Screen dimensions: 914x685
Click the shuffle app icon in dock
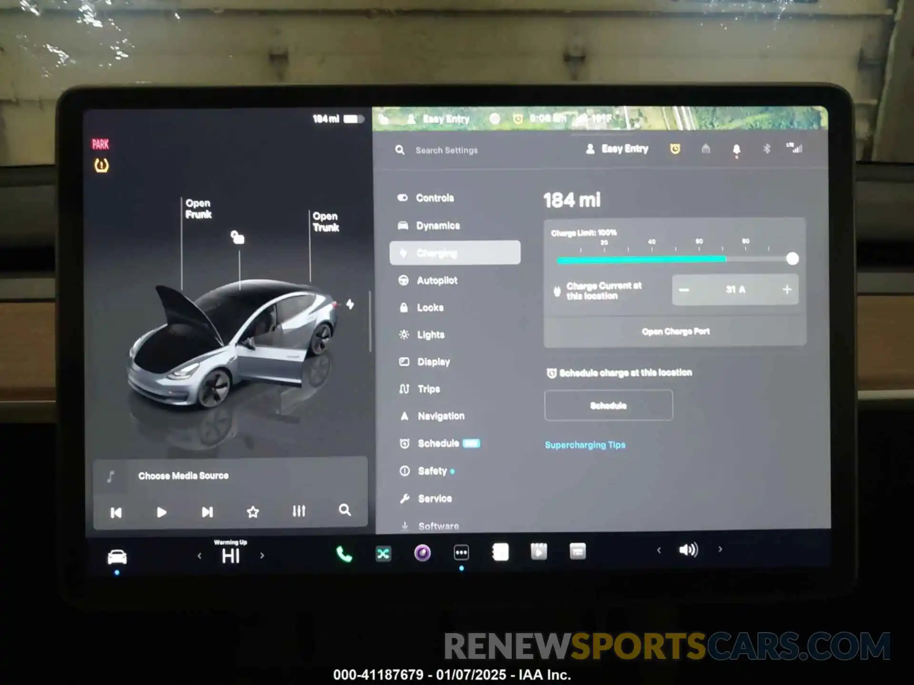point(383,554)
